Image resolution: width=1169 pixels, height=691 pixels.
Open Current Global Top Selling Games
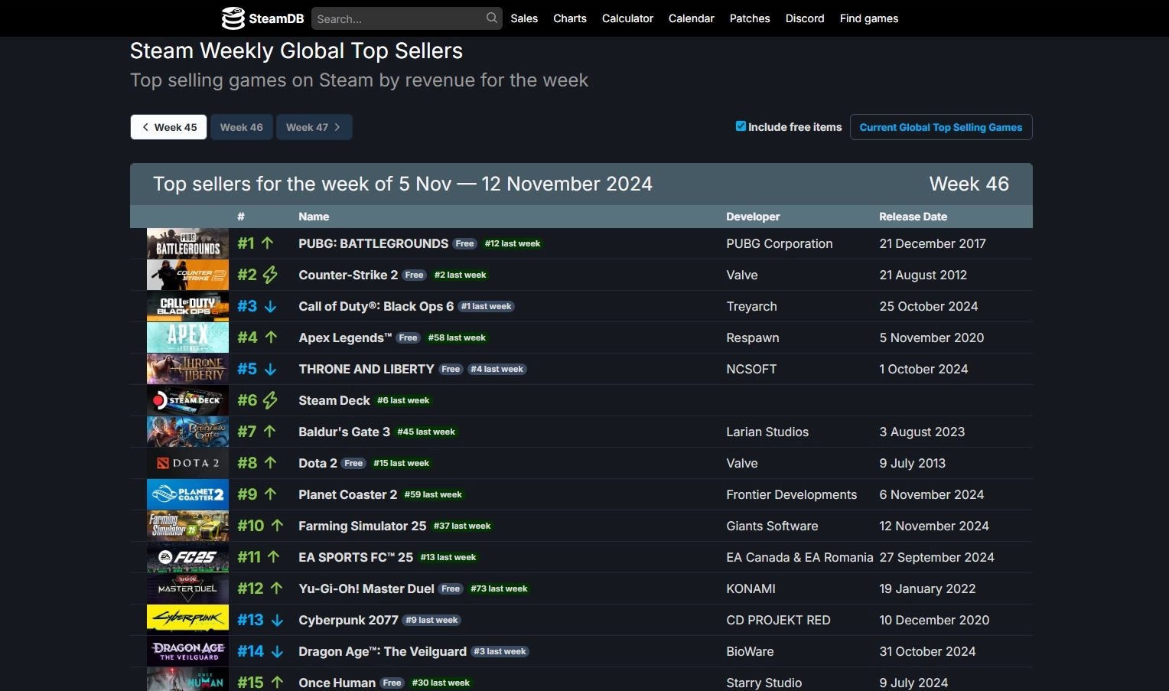click(940, 127)
